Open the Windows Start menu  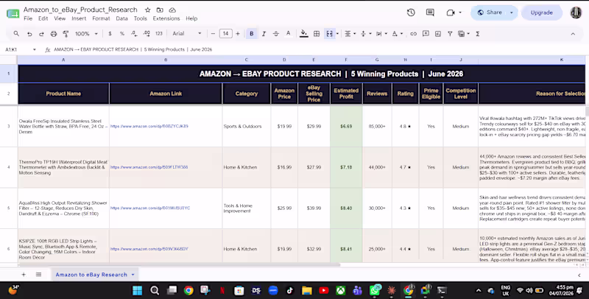click(x=138, y=290)
